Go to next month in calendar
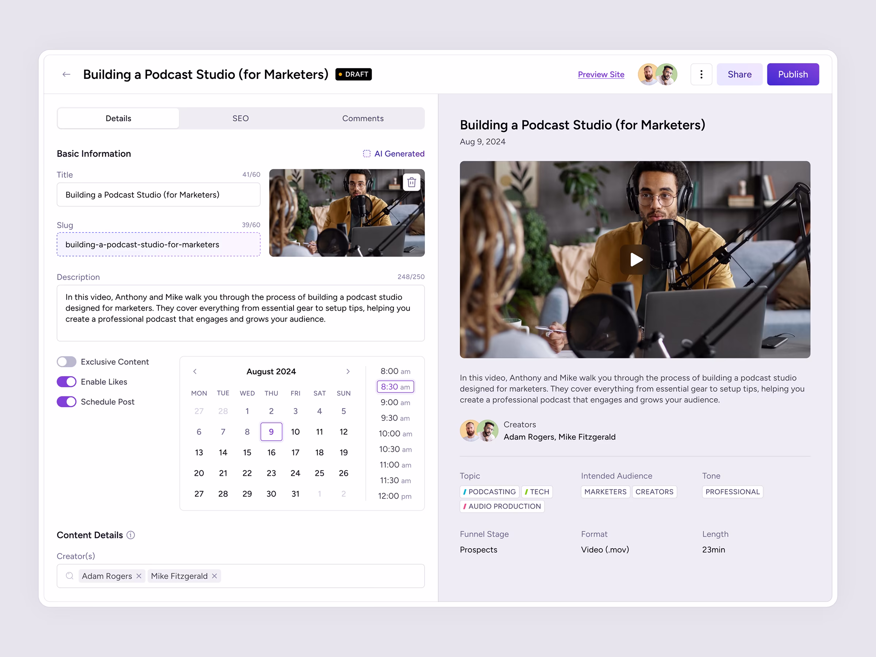 pyautogui.click(x=348, y=372)
